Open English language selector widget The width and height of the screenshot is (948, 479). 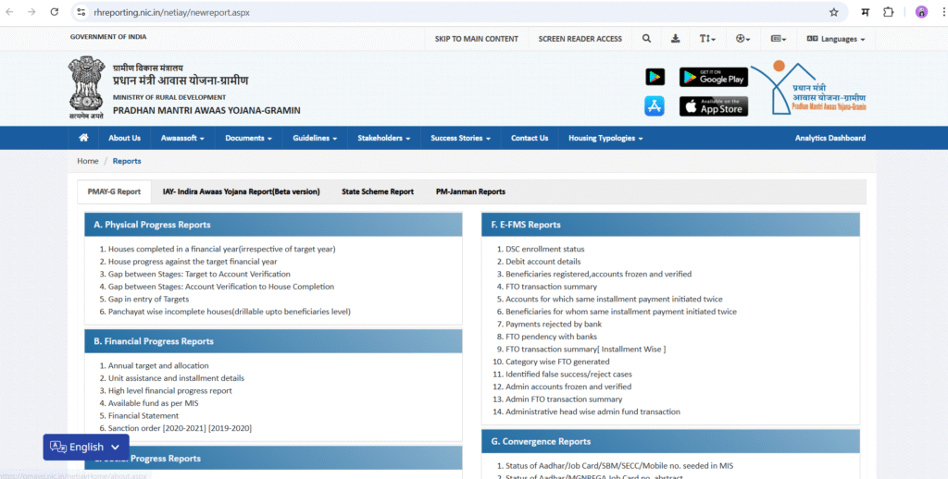point(86,447)
